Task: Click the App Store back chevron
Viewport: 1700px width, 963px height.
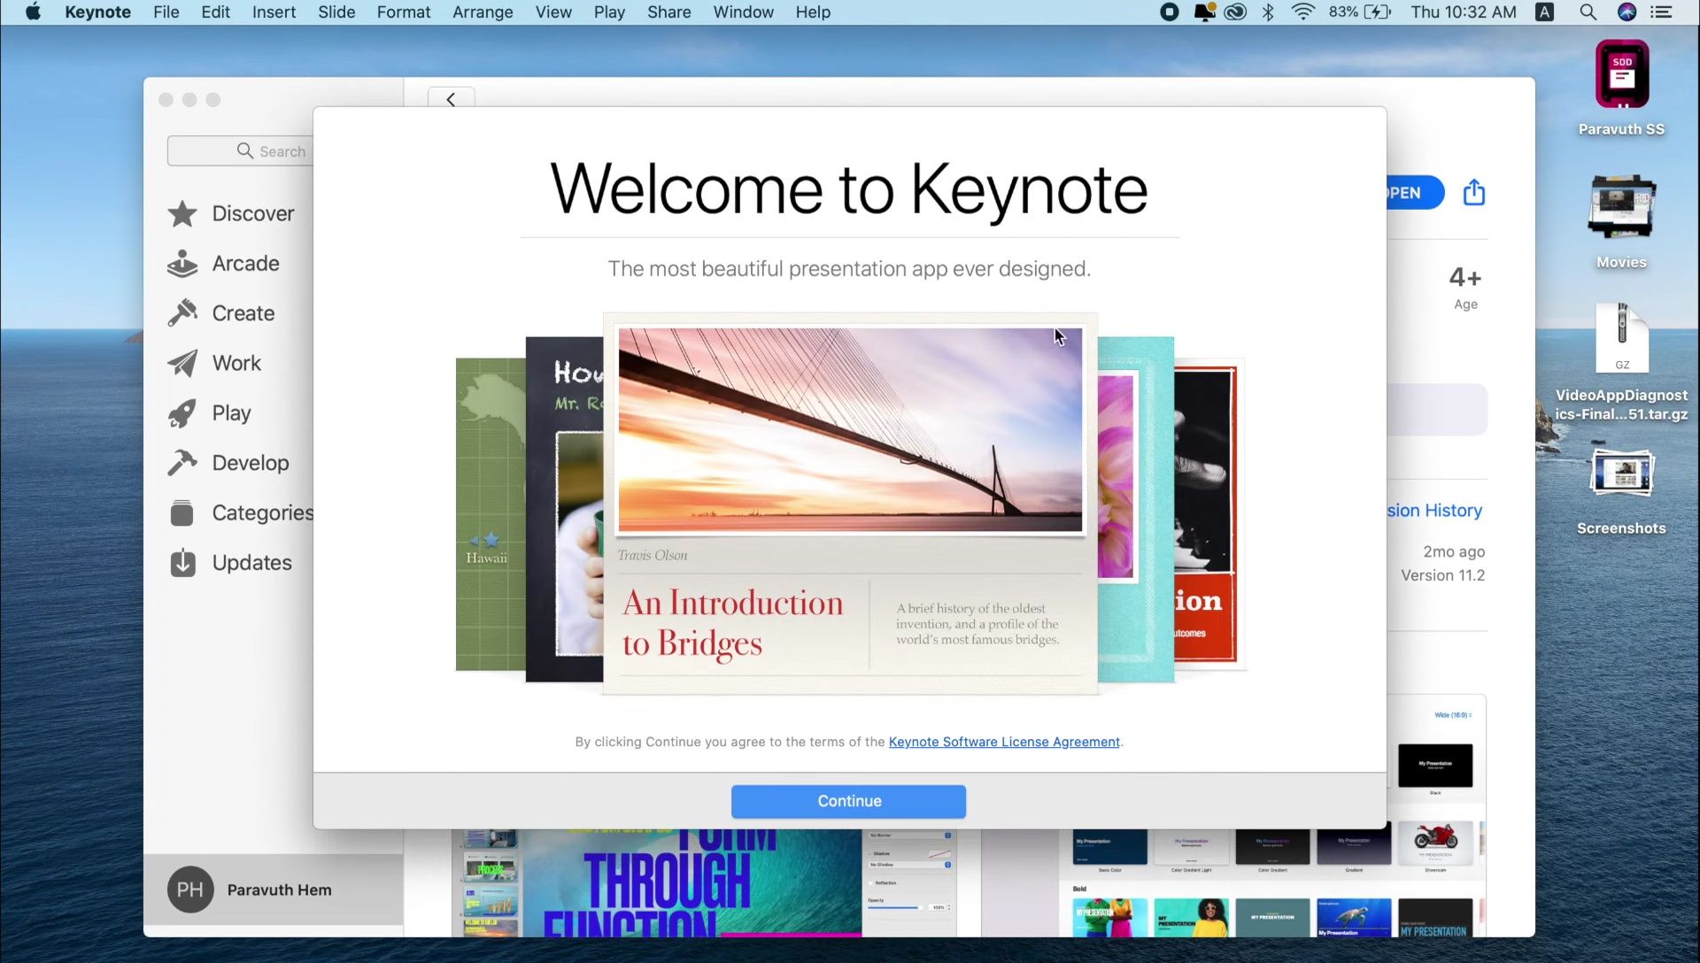Action: (x=451, y=99)
